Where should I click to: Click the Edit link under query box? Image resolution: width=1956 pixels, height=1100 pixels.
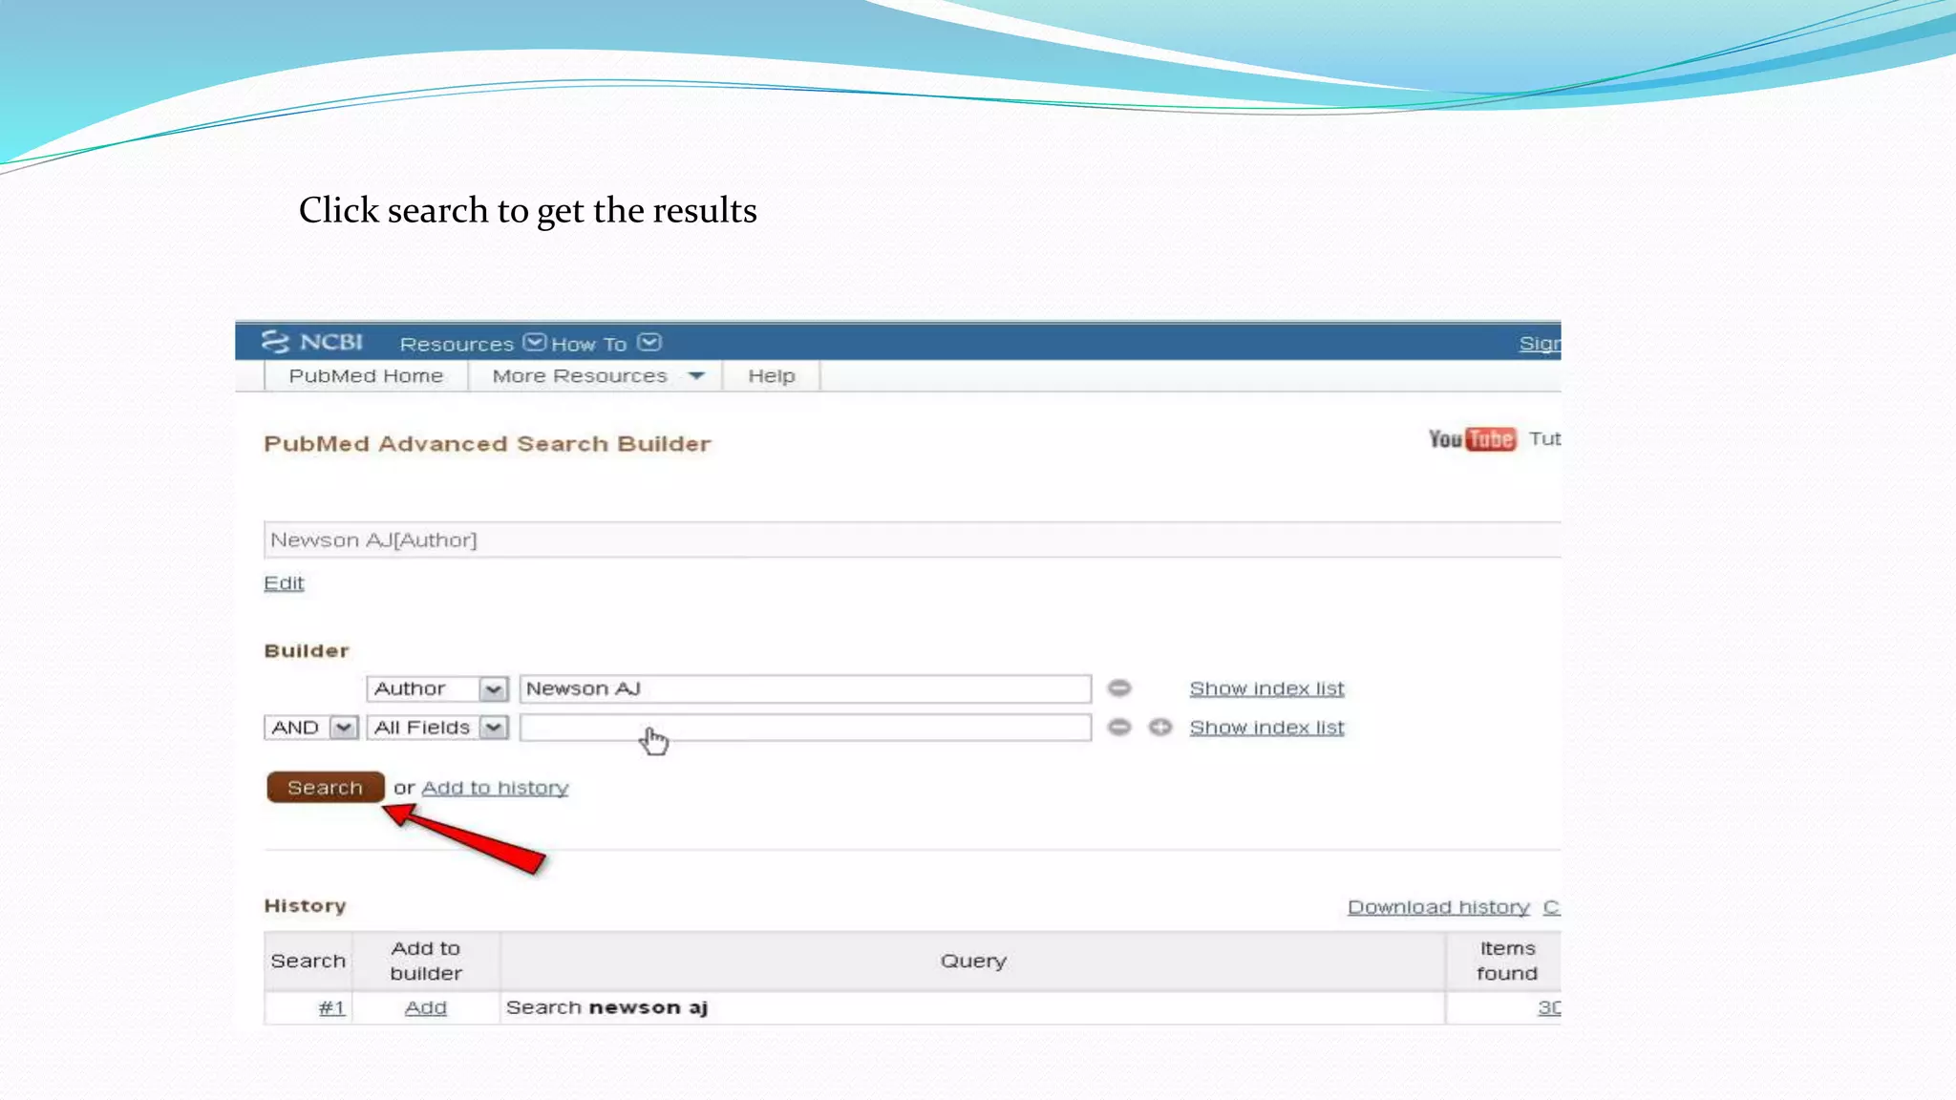(x=284, y=583)
